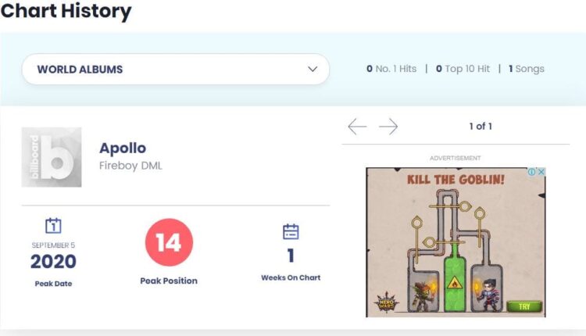
Task: Go to next chart entry arrow
Action: pos(388,127)
